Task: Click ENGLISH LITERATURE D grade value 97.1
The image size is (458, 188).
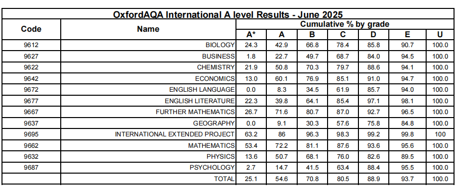Action: pyautogui.click(x=373, y=101)
